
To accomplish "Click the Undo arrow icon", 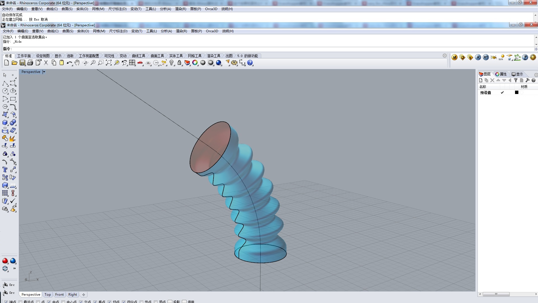I will point(69,63).
